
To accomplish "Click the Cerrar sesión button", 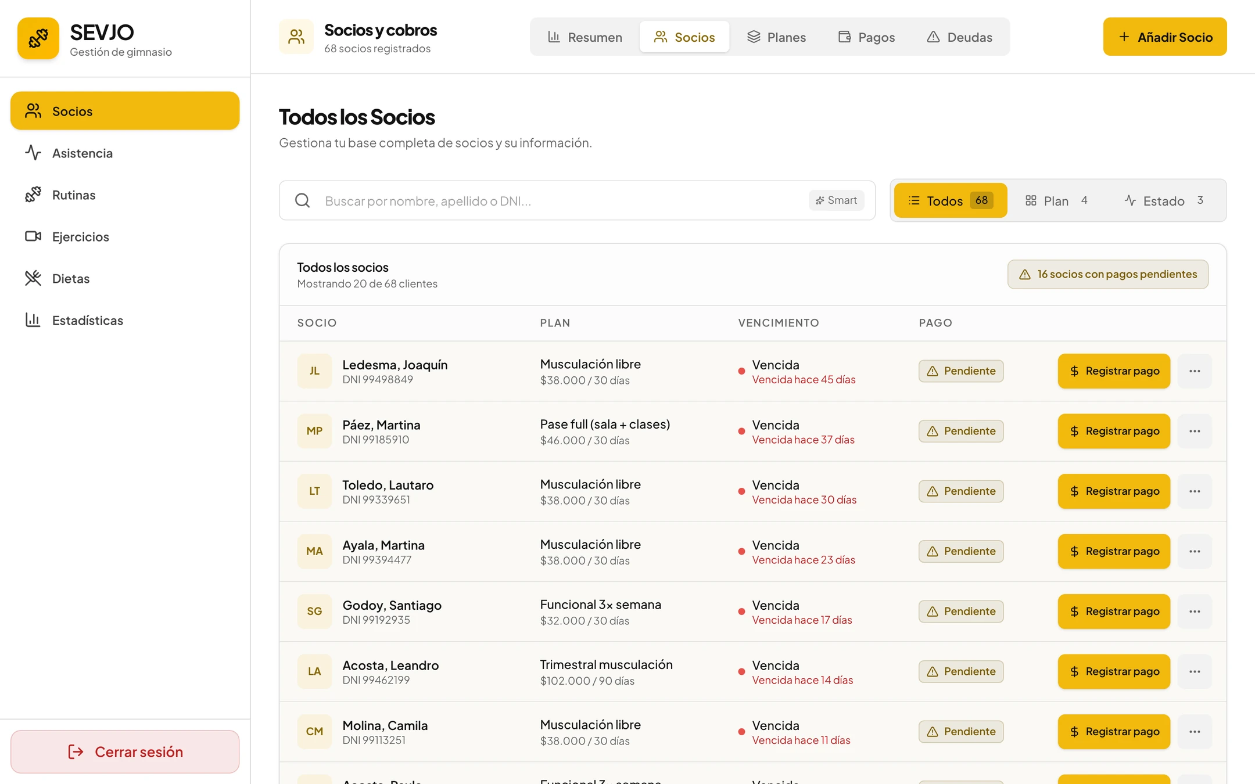I will pos(125,751).
